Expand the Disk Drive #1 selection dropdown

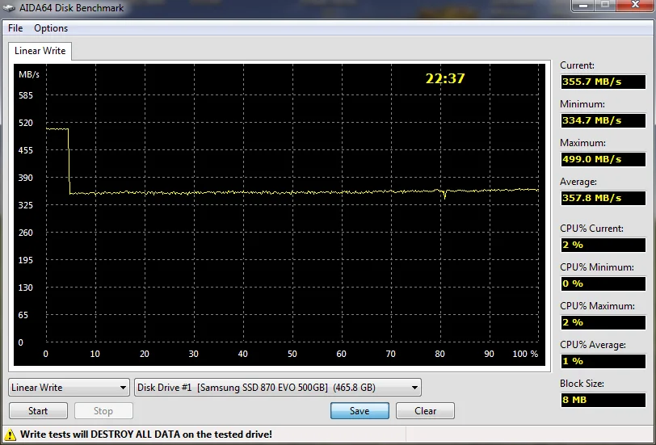278,388
